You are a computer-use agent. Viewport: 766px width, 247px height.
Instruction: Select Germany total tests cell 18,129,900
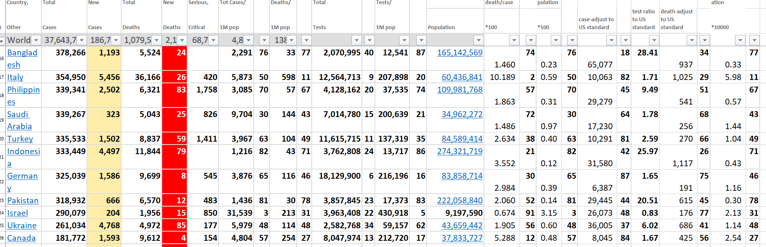pyautogui.click(x=337, y=182)
